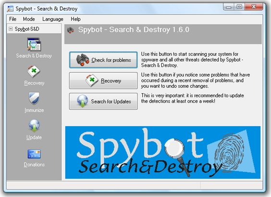Open the Donations credit card icon
The width and height of the screenshot is (271, 197).
(x=34, y=154)
